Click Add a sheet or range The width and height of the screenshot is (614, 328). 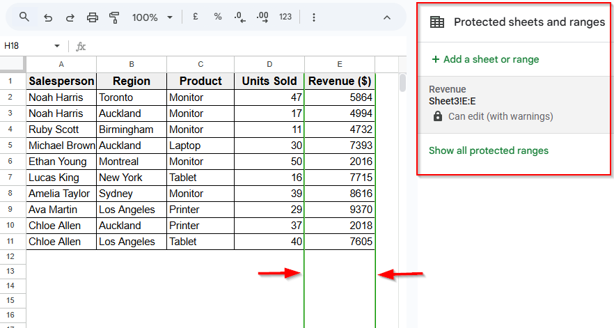[485, 59]
